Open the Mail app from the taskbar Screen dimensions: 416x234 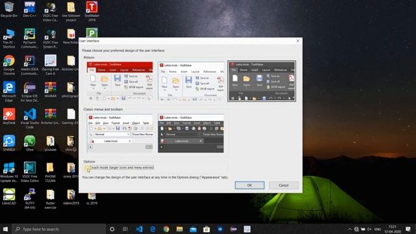[193, 229]
